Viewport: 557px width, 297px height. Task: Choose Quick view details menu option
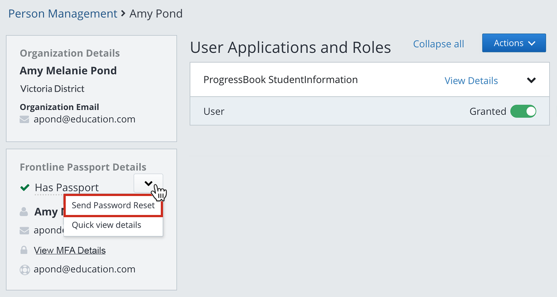[107, 225]
